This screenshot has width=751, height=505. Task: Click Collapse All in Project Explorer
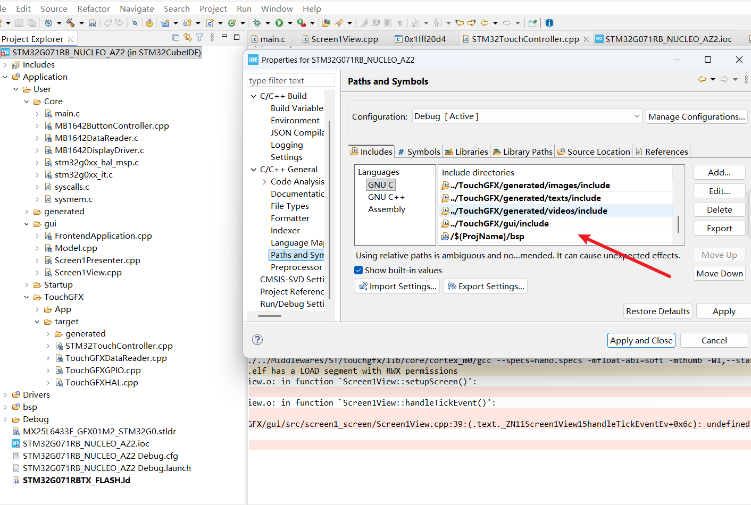176,37
